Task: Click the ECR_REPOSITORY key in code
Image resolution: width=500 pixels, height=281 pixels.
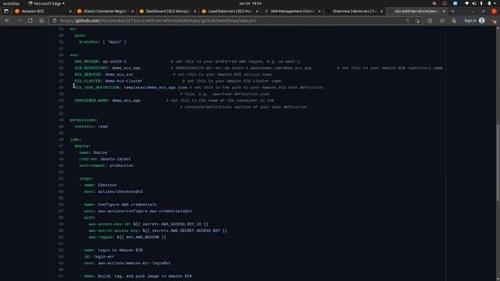Action: coord(91,68)
